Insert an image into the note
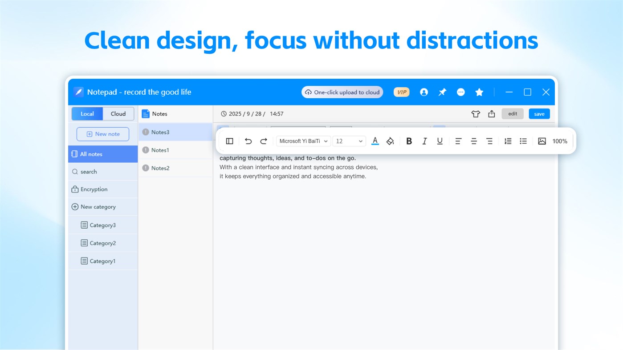Image resolution: width=623 pixels, height=350 pixels. 542,141
